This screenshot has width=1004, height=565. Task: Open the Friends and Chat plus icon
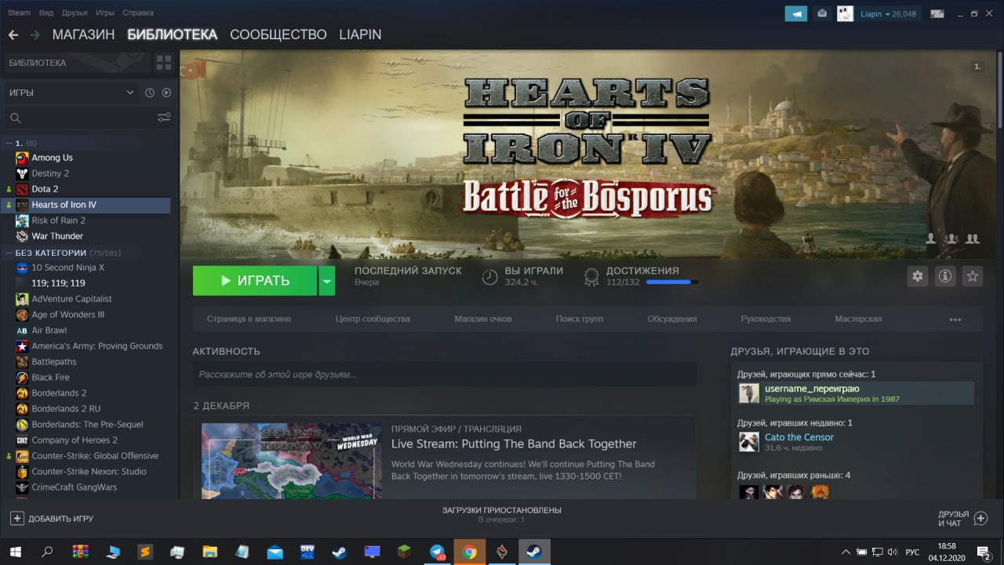click(x=980, y=519)
